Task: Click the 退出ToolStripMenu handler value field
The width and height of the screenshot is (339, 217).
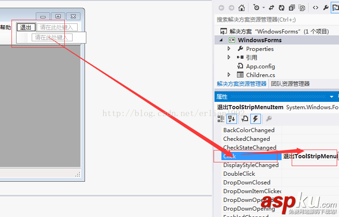Action: (x=310, y=156)
